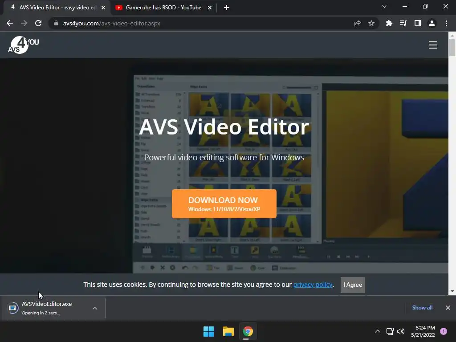This screenshot has height=342, width=456.
Task: Click the AVS4YOU logo
Action: tap(23, 45)
